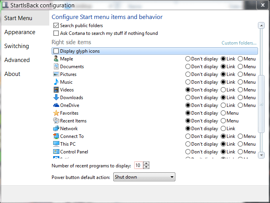Viewport: 270px width, 203px height.
Task: Close the StartIsBack configuration window
Action: click(x=263, y=5)
